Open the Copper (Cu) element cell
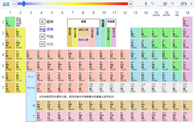 [115, 55]
